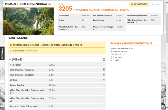Open the vertical FEEDBACK tab
This screenshot has height=110, width=168.
click(2, 53)
